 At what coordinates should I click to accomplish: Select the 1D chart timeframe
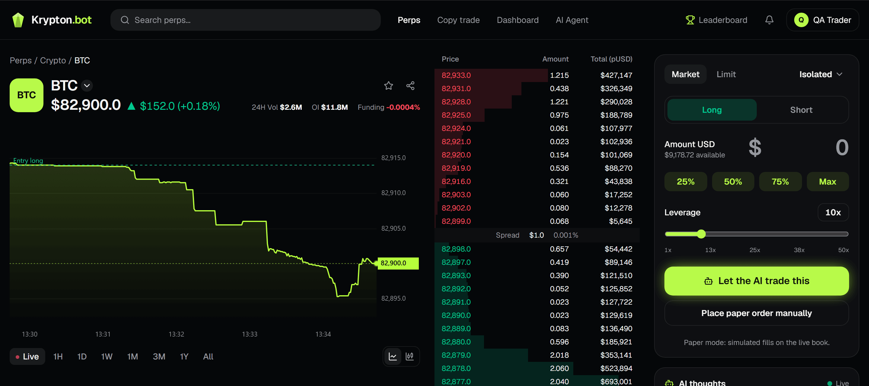[82, 356]
